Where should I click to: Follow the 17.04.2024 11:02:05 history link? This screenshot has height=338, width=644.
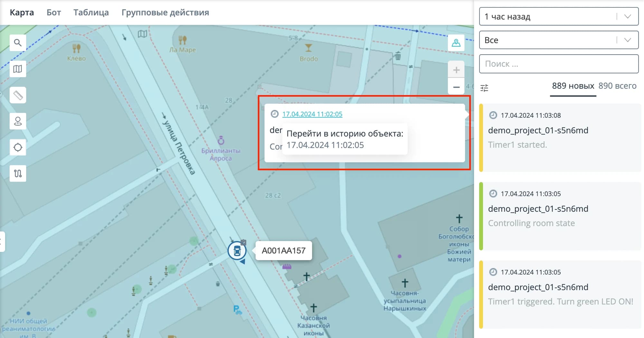(312, 114)
